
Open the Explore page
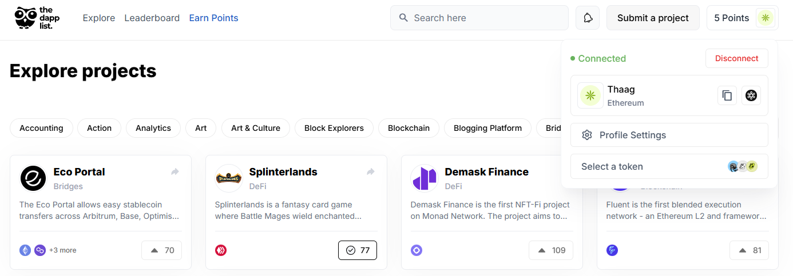pos(99,18)
